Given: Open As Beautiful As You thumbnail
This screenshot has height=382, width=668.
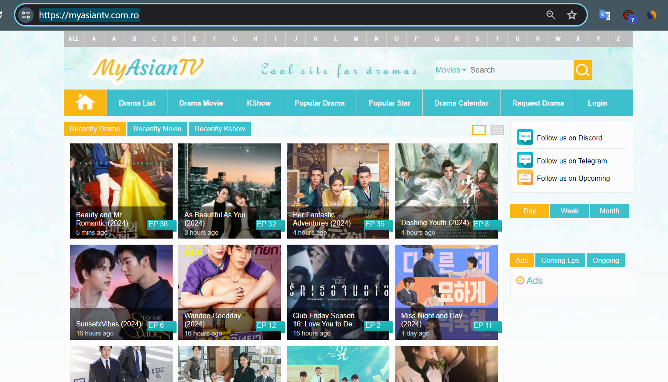Looking at the screenshot, I should click(230, 191).
